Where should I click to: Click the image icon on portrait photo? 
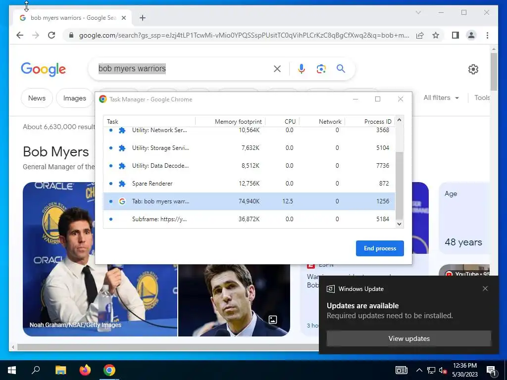point(273,320)
